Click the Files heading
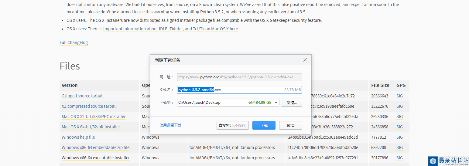The height and width of the screenshot is (166, 469). point(70,66)
